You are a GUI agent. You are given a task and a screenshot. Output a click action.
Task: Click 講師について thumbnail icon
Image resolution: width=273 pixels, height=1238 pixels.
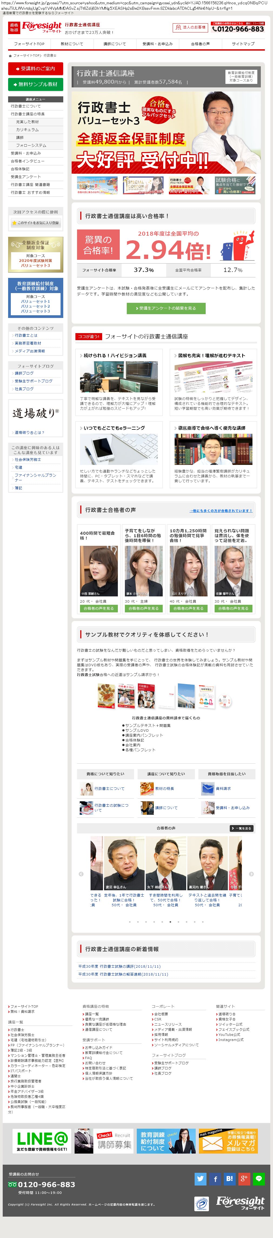point(147,807)
